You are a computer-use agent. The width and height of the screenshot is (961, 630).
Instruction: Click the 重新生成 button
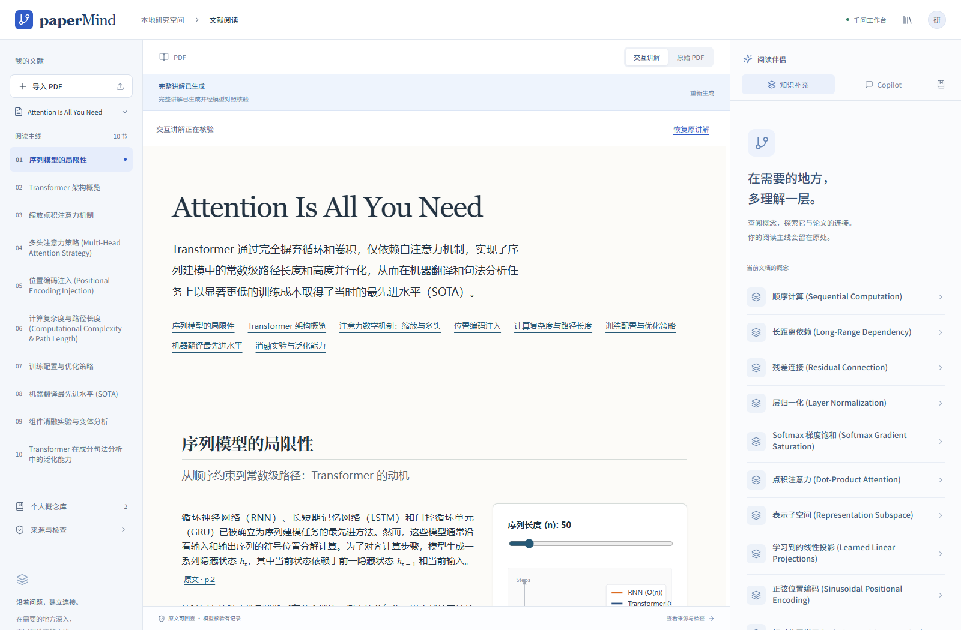coord(702,93)
